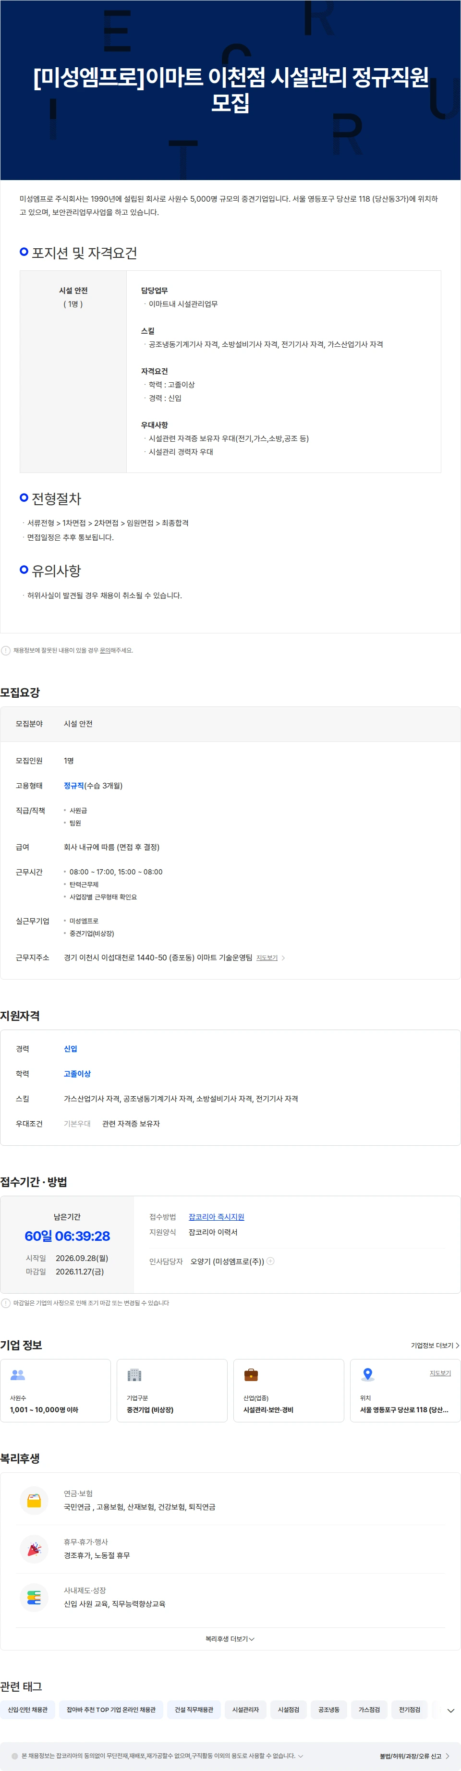Select the 가스점검 tag
The image size is (461, 1771).
point(369,1710)
